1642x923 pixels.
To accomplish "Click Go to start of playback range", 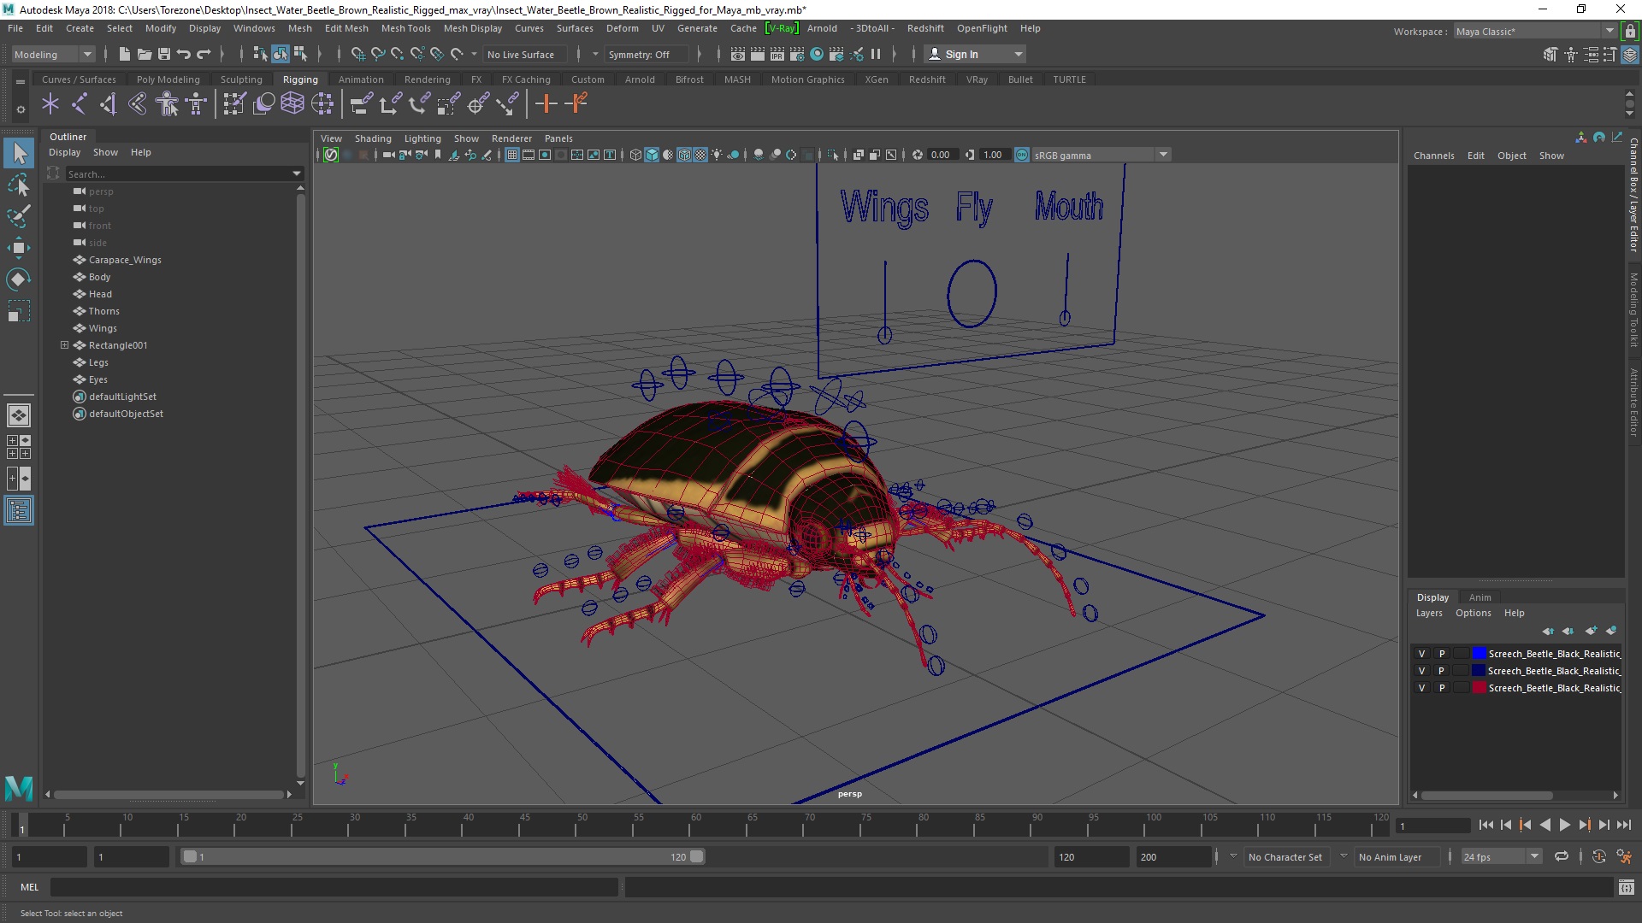I will click(1485, 825).
